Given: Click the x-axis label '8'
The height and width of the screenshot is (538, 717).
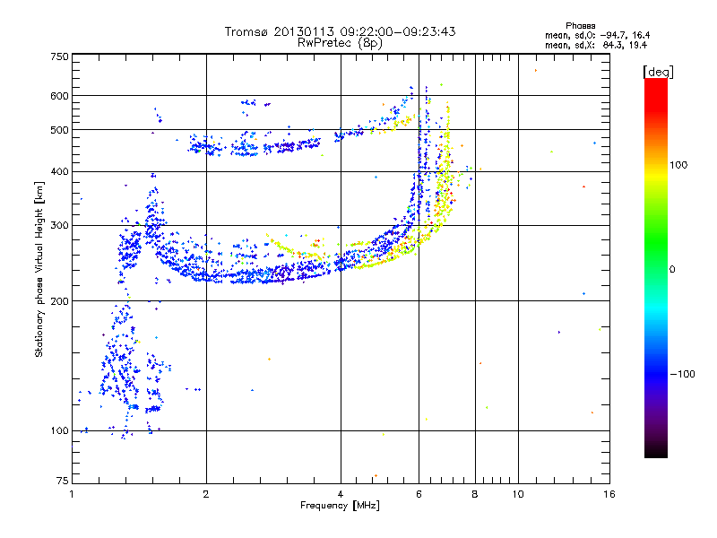Looking at the screenshot, I should click(475, 494).
